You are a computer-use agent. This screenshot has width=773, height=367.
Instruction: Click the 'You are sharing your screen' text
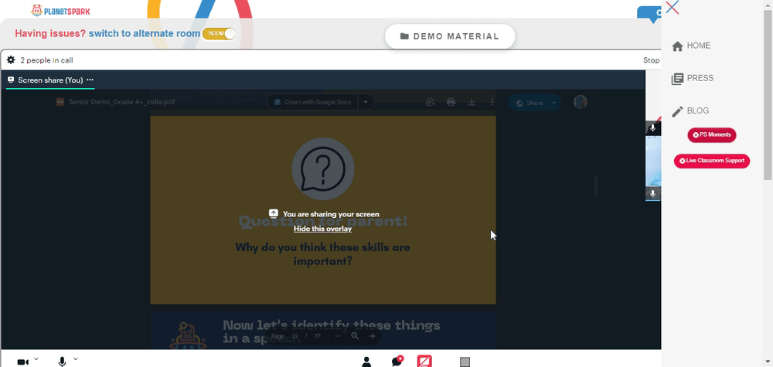[331, 214]
